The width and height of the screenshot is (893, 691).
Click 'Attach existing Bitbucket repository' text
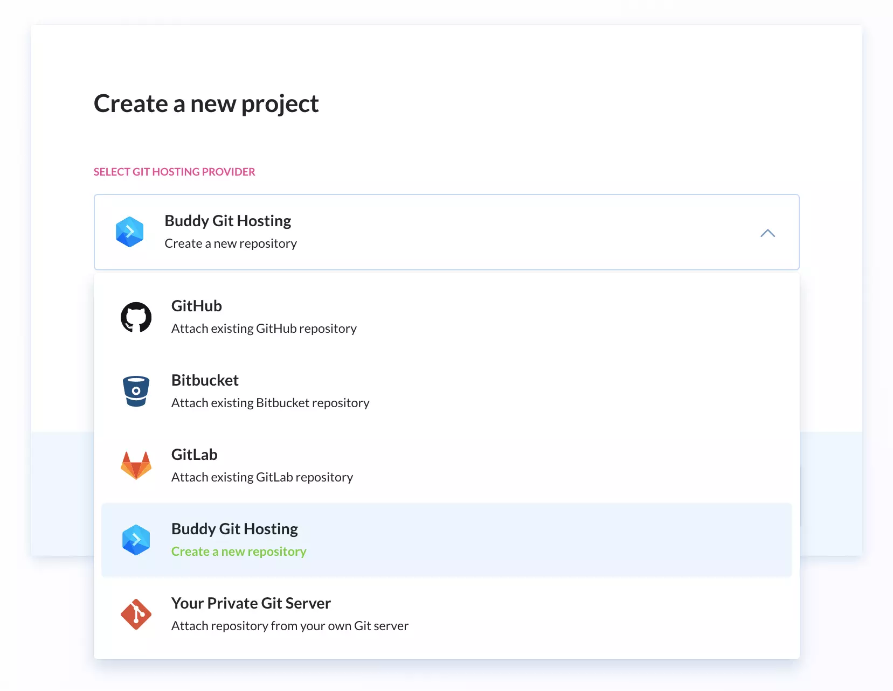[x=271, y=403]
